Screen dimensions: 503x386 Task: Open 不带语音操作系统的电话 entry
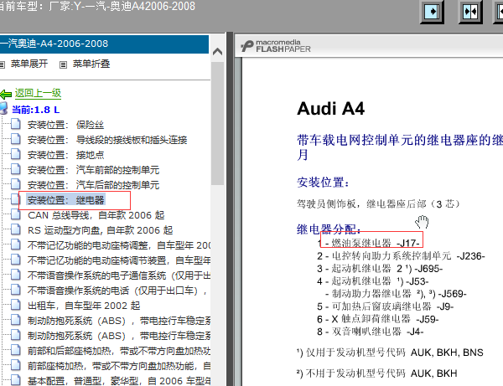pos(117,291)
